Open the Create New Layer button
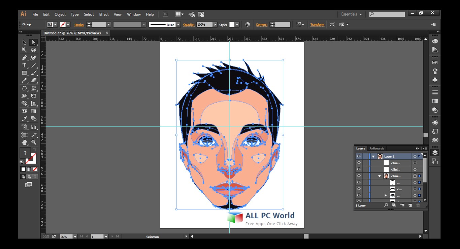This screenshot has width=460, height=249. coord(410,205)
